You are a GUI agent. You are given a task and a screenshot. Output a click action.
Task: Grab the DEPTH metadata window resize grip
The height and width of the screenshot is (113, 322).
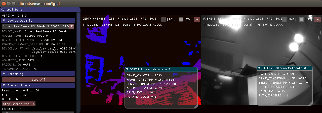pos(195,106)
